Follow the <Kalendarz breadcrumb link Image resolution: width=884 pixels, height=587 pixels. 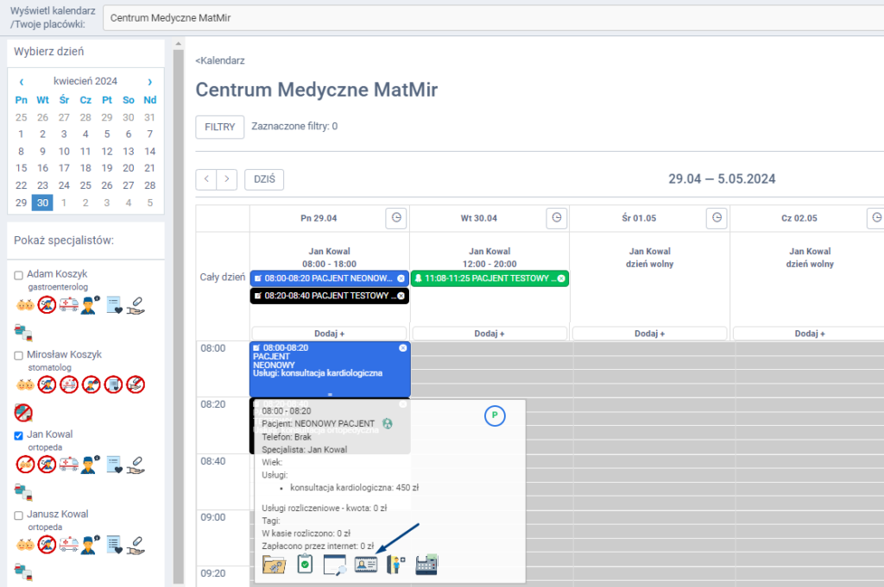pyautogui.click(x=220, y=60)
